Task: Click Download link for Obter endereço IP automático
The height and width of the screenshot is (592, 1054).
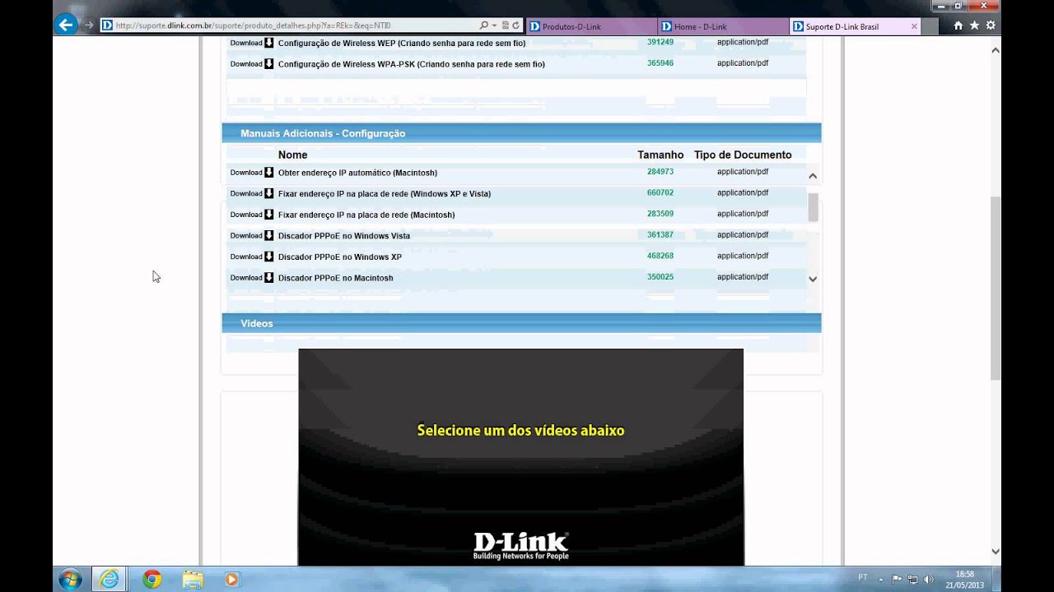Action: coord(245,172)
